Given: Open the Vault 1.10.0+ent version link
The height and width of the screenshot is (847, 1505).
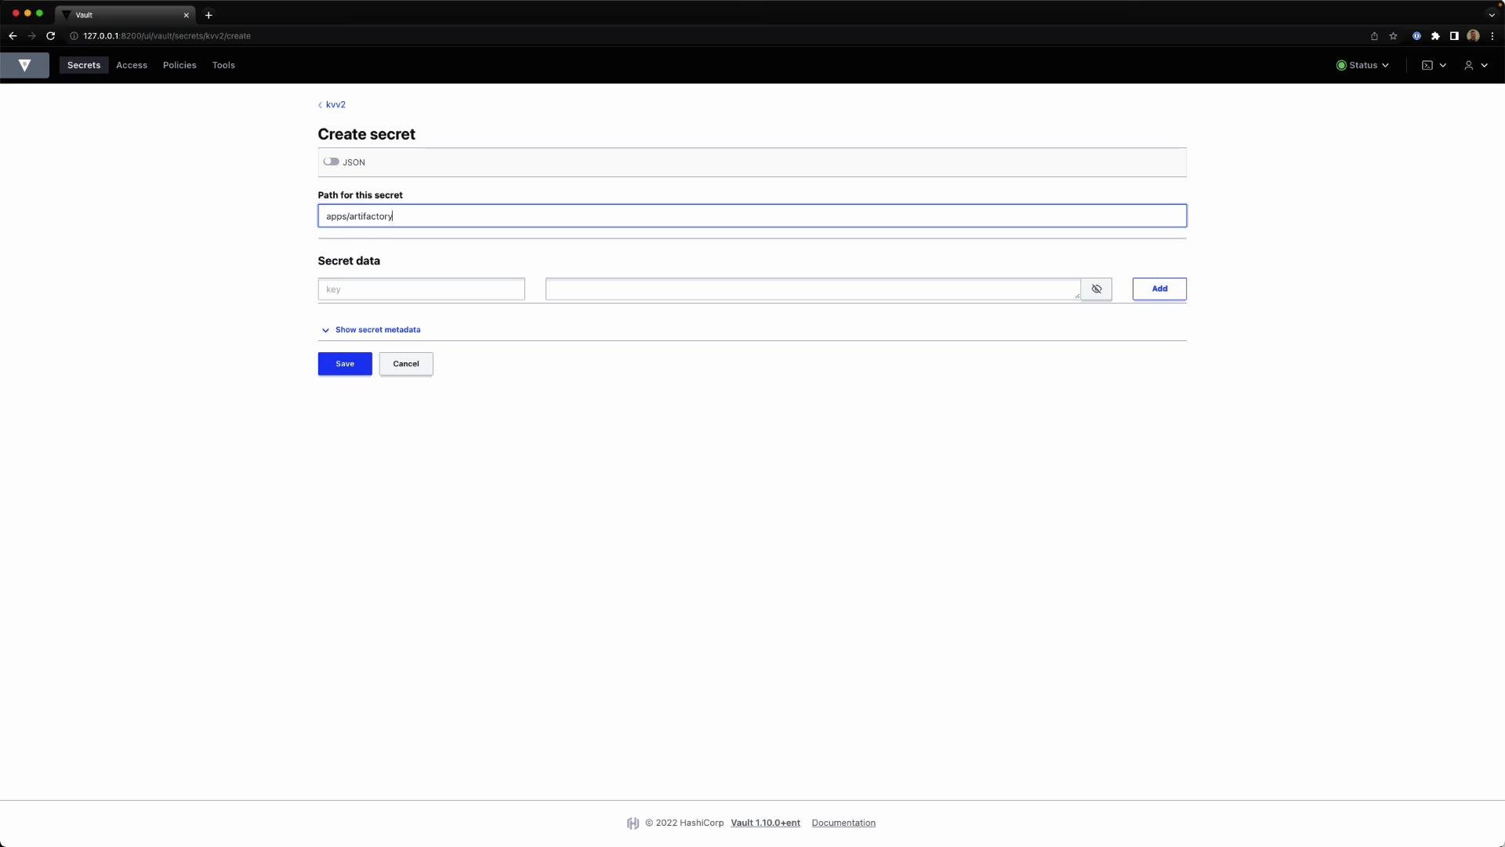Looking at the screenshot, I should pyautogui.click(x=765, y=823).
